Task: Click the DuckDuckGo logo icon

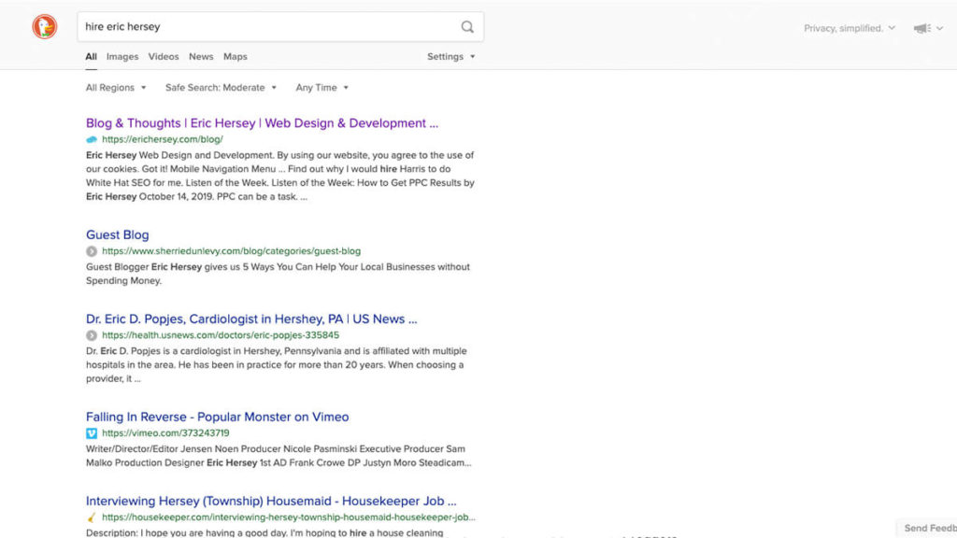Action: coord(44,27)
